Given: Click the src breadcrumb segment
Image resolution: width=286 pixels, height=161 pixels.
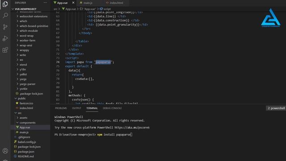Looking at the screenshot, I should click(55, 9).
